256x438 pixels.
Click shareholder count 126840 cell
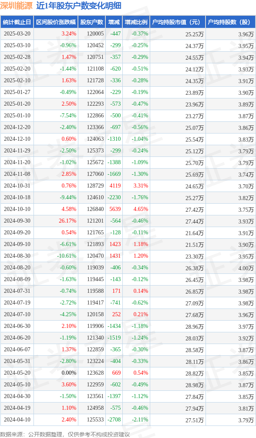click(95, 209)
